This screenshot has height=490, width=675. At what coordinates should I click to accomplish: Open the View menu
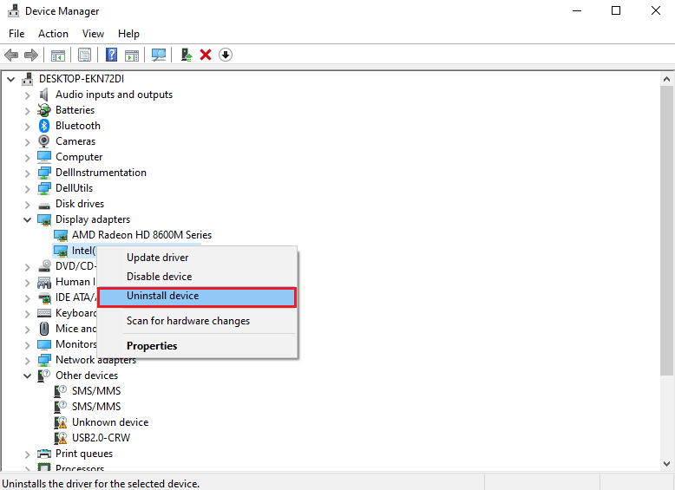[93, 34]
